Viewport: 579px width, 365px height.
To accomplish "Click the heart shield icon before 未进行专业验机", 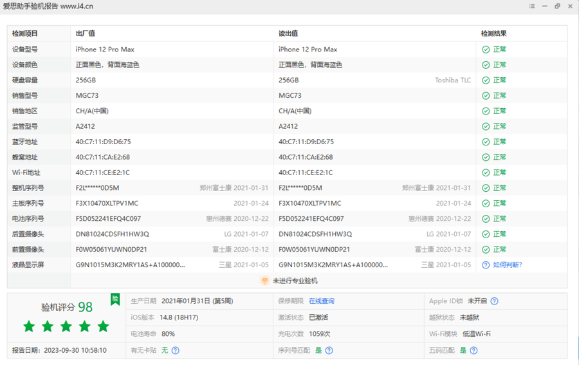I will coord(264,281).
